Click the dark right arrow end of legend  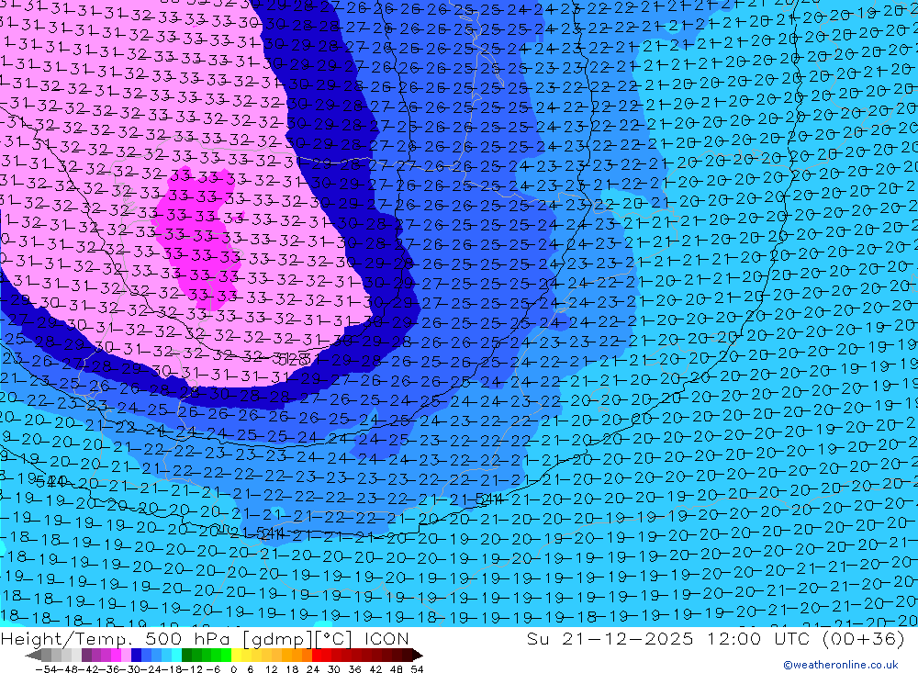tap(418, 655)
